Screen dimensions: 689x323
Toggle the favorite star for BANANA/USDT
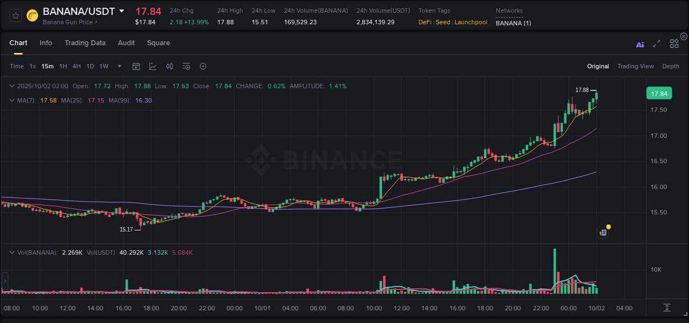point(15,15)
